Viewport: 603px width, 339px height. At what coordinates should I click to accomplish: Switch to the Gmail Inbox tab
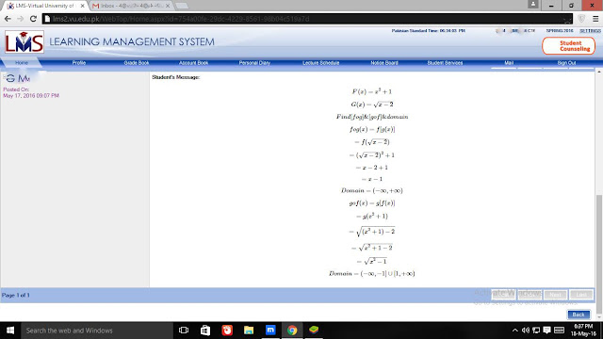131,6
